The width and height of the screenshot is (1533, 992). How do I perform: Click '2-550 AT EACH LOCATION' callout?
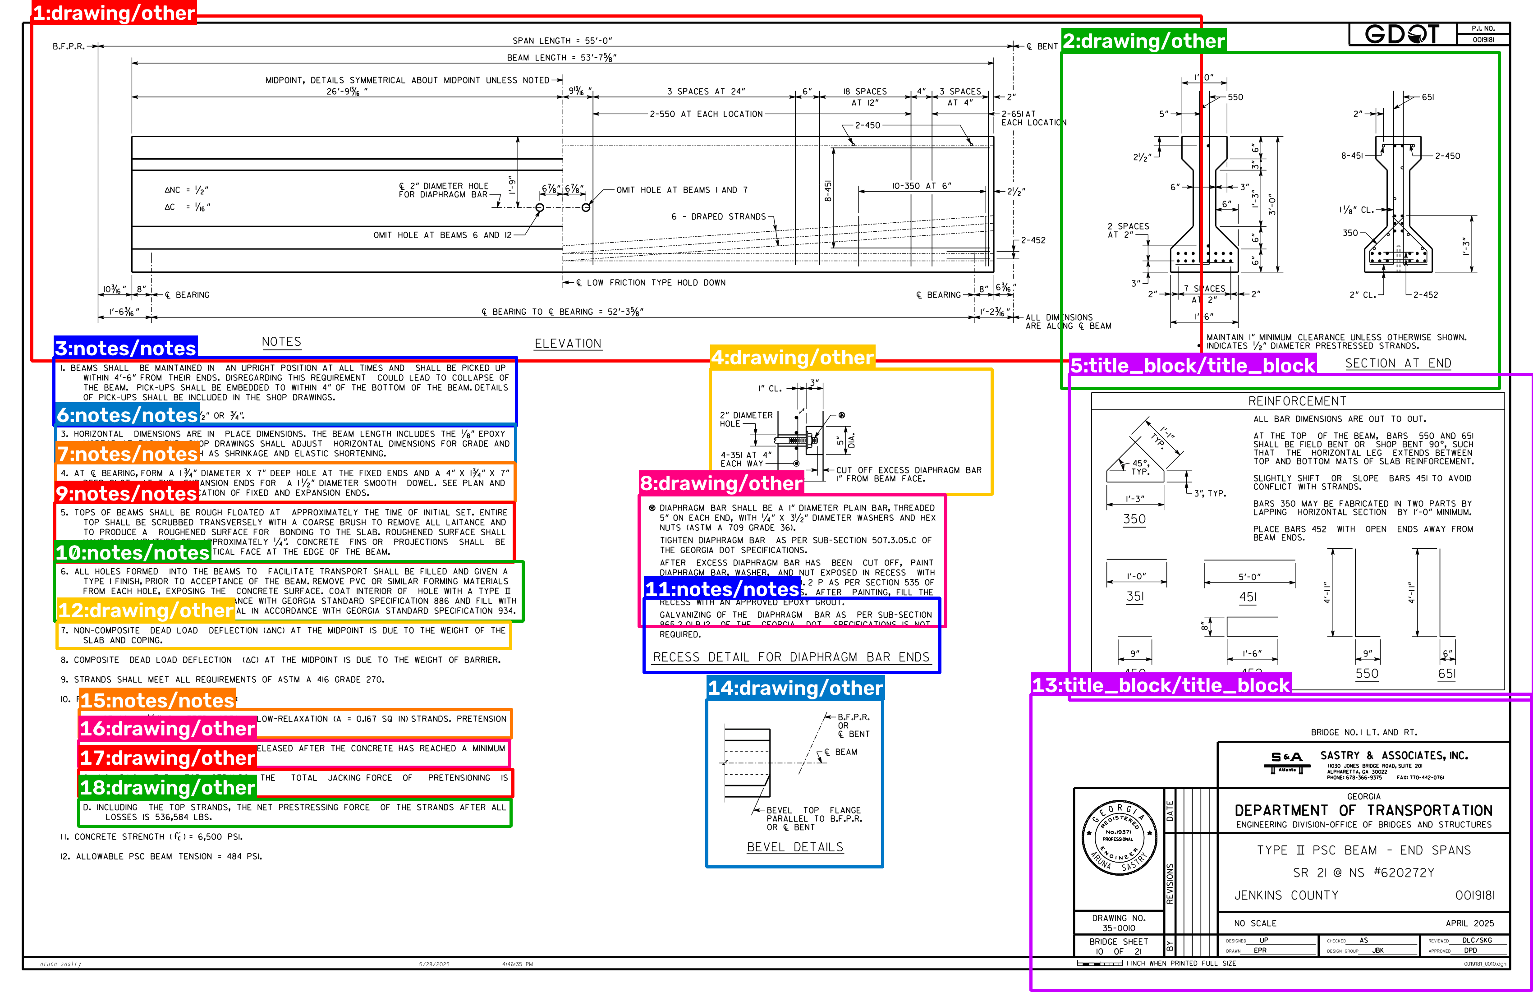click(x=706, y=114)
